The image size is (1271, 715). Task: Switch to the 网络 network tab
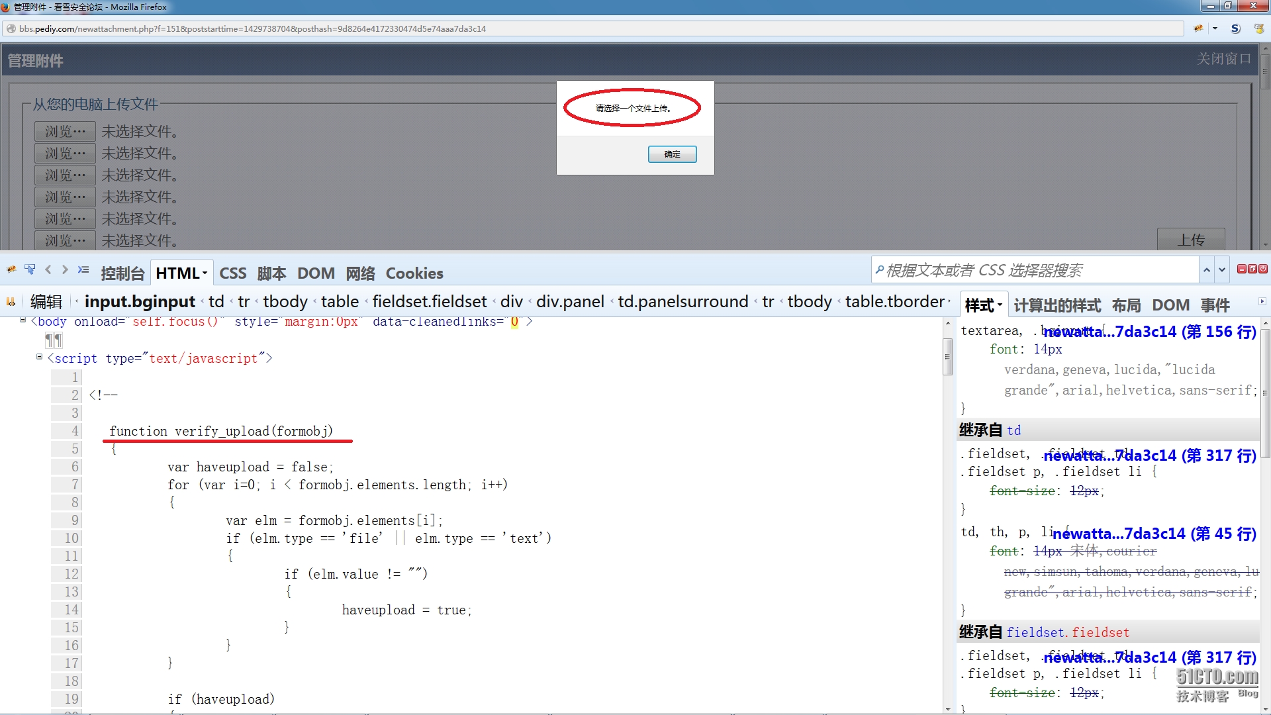click(360, 273)
